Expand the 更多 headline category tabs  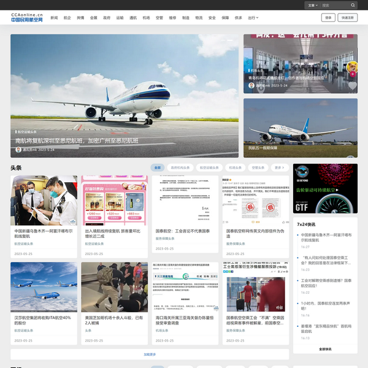pyautogui.click(x=280, y=167)
